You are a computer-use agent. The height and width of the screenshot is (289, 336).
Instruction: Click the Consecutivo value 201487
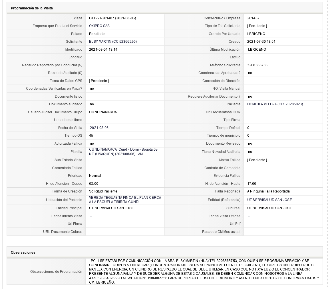click(x=253, y=18)
